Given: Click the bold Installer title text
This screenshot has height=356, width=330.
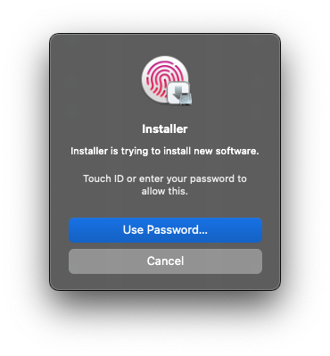Looking at the screenshot, I should pos(165,129).
